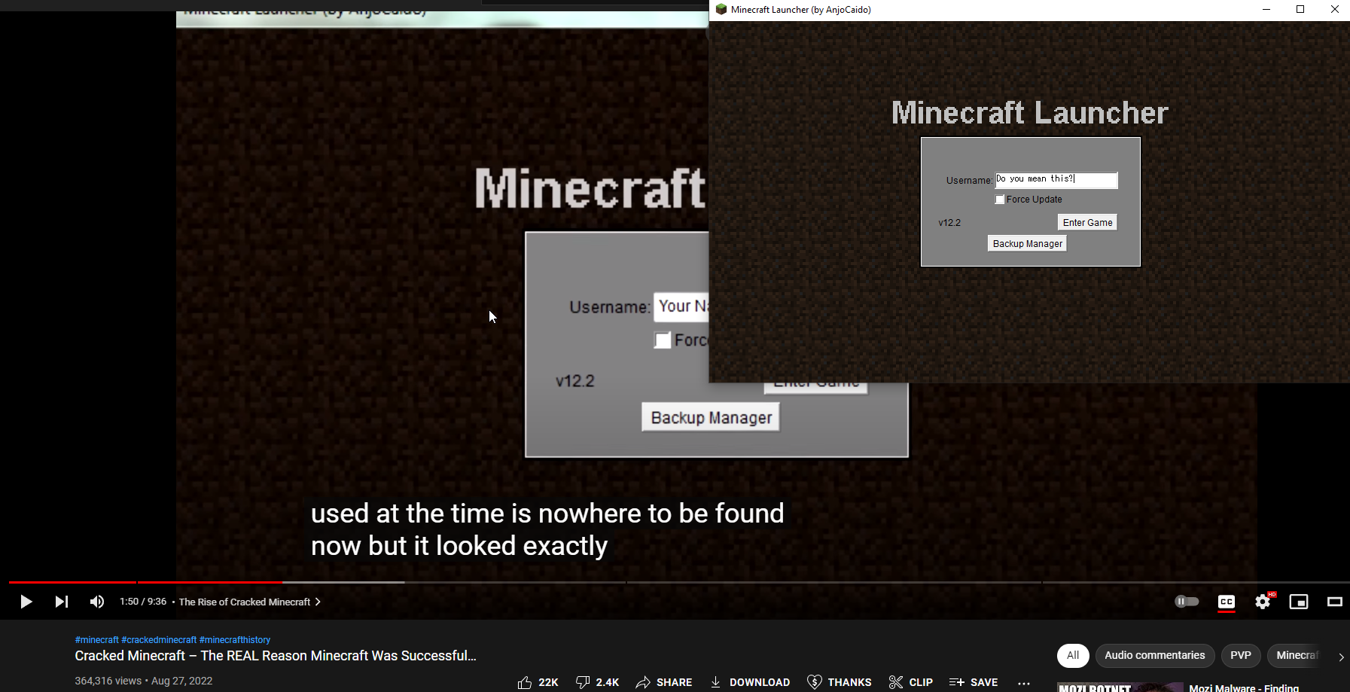Switch to theater mode
The image size is (1350, 692).
pyautogui.click(x=1334, y=602)
